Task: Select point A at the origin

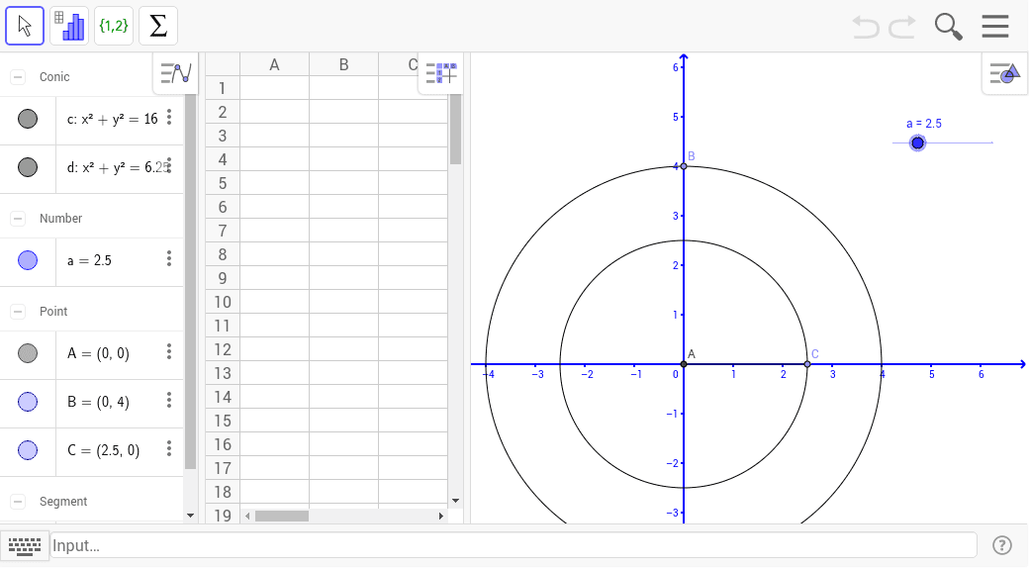Action: click(684, 364)
